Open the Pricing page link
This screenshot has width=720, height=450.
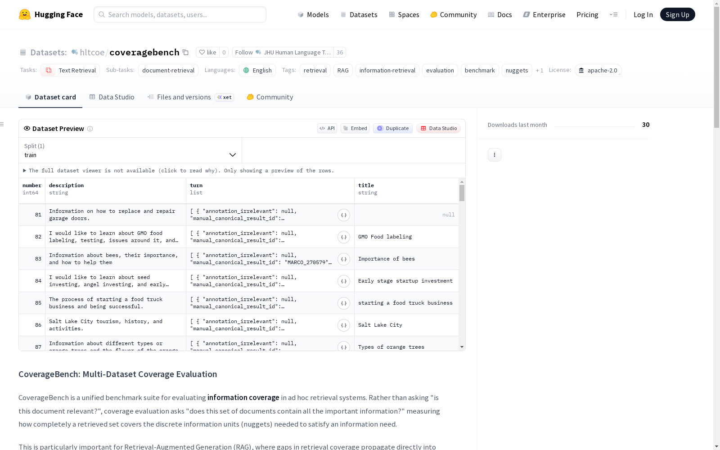pos(587,14)
